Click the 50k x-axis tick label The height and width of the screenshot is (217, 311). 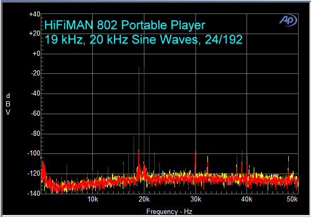coord(292,200)
